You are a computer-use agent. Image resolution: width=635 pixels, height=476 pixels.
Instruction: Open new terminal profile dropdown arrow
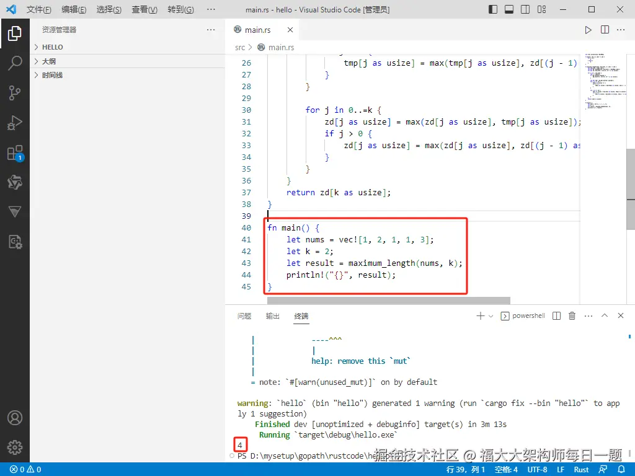click(491, 316)
